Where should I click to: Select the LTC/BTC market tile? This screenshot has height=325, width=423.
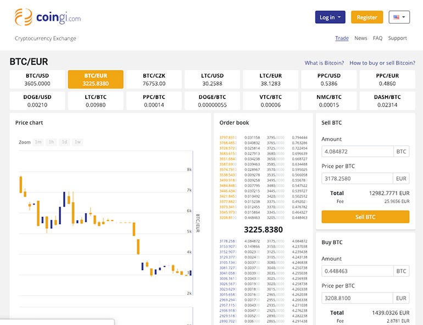click(x=96, y=101)
